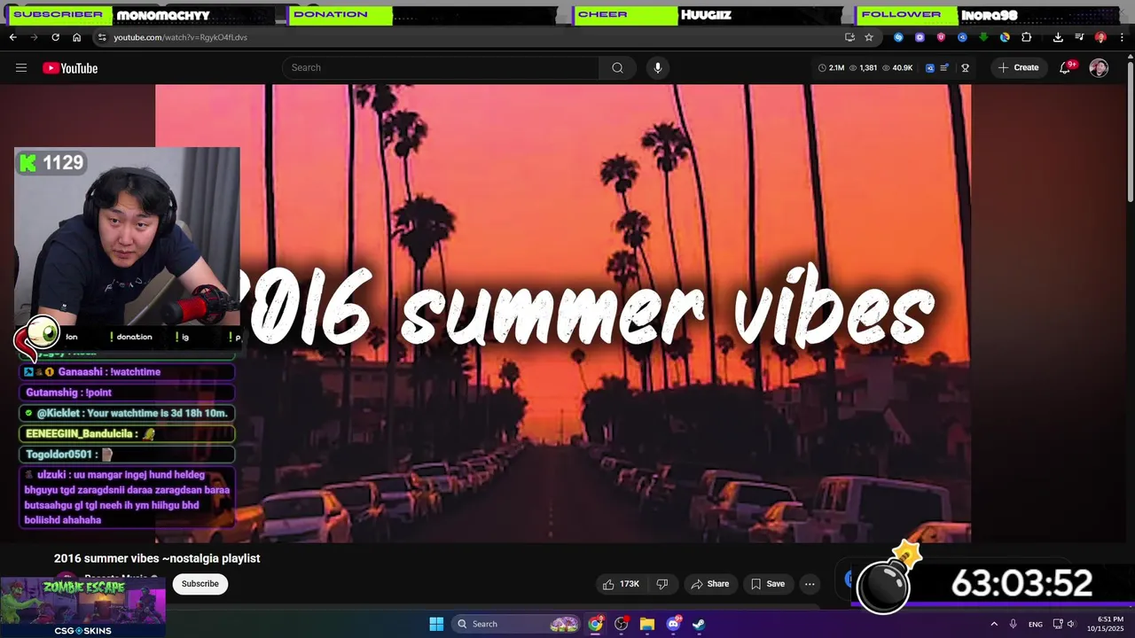Open the YouTube account avatar menu
The height and width of the screenshot is (638, 1135).
coord(1099,68)
